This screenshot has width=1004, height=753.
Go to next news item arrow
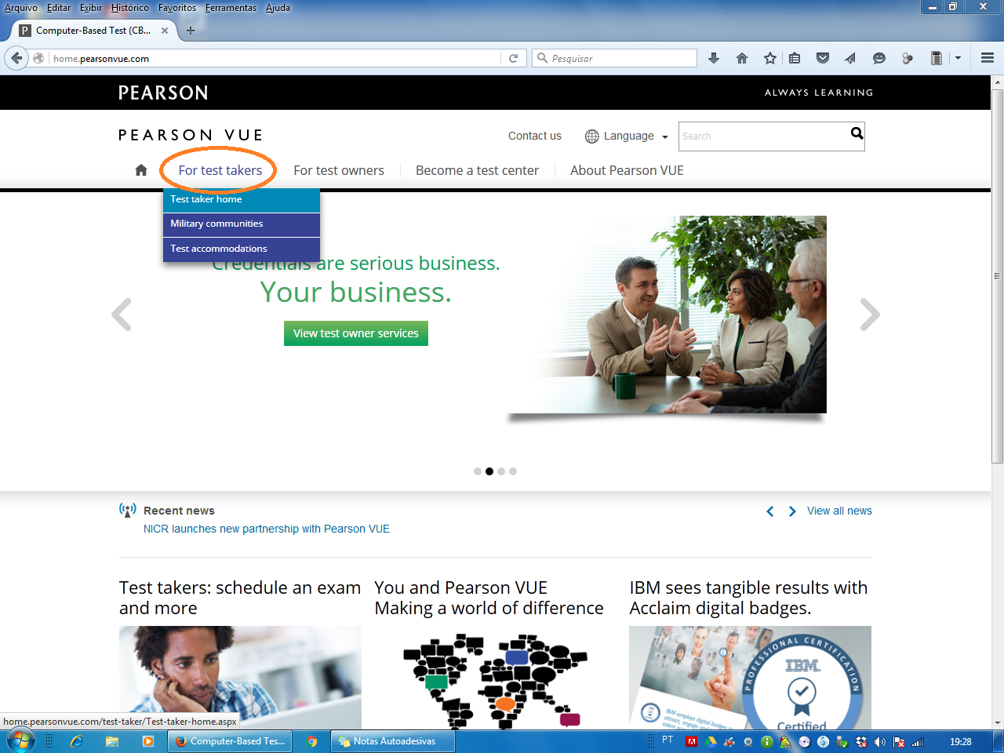pyautogui.click(x=792, y=511)
